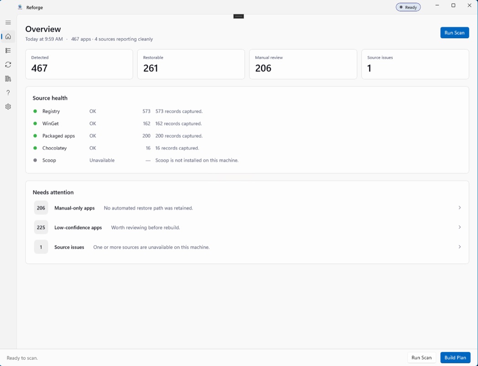
Task: Click the 225 count badge
Action: pos(41,227)
